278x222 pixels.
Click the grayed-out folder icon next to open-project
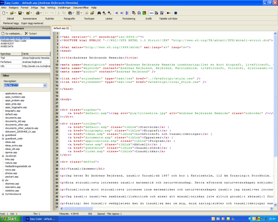pos(87,13)
